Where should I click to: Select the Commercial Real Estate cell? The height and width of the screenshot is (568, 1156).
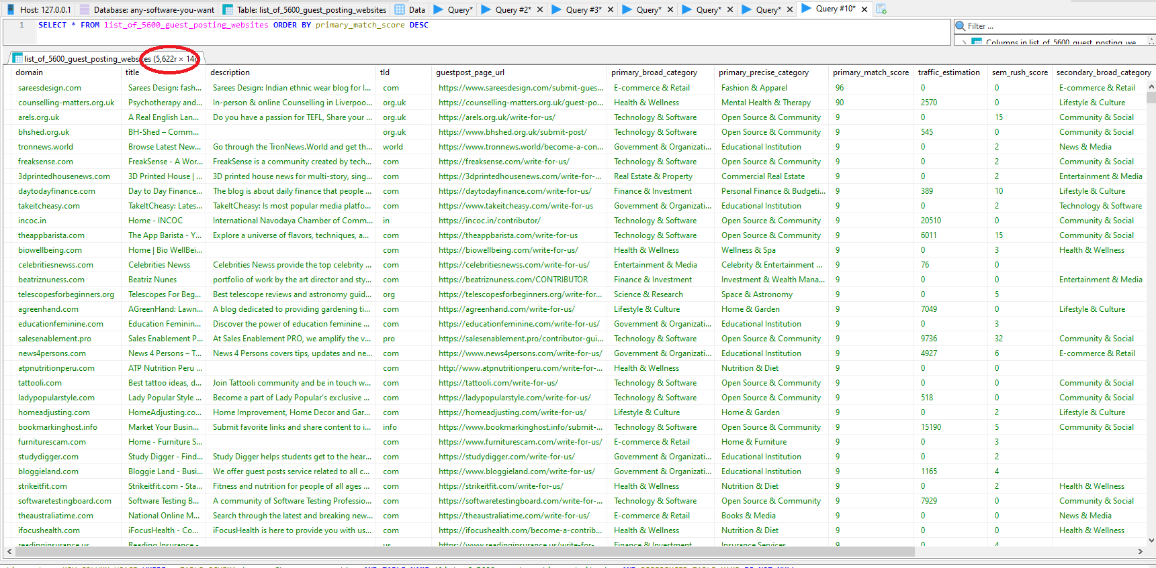coord(772,176)
